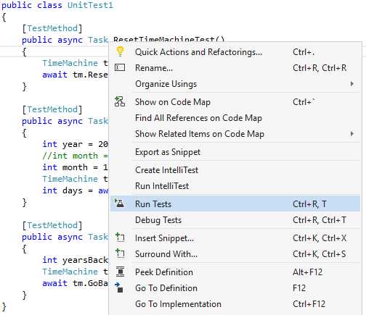Select Run IntelliTest
366x315 pixels.
tap(235, 186)
